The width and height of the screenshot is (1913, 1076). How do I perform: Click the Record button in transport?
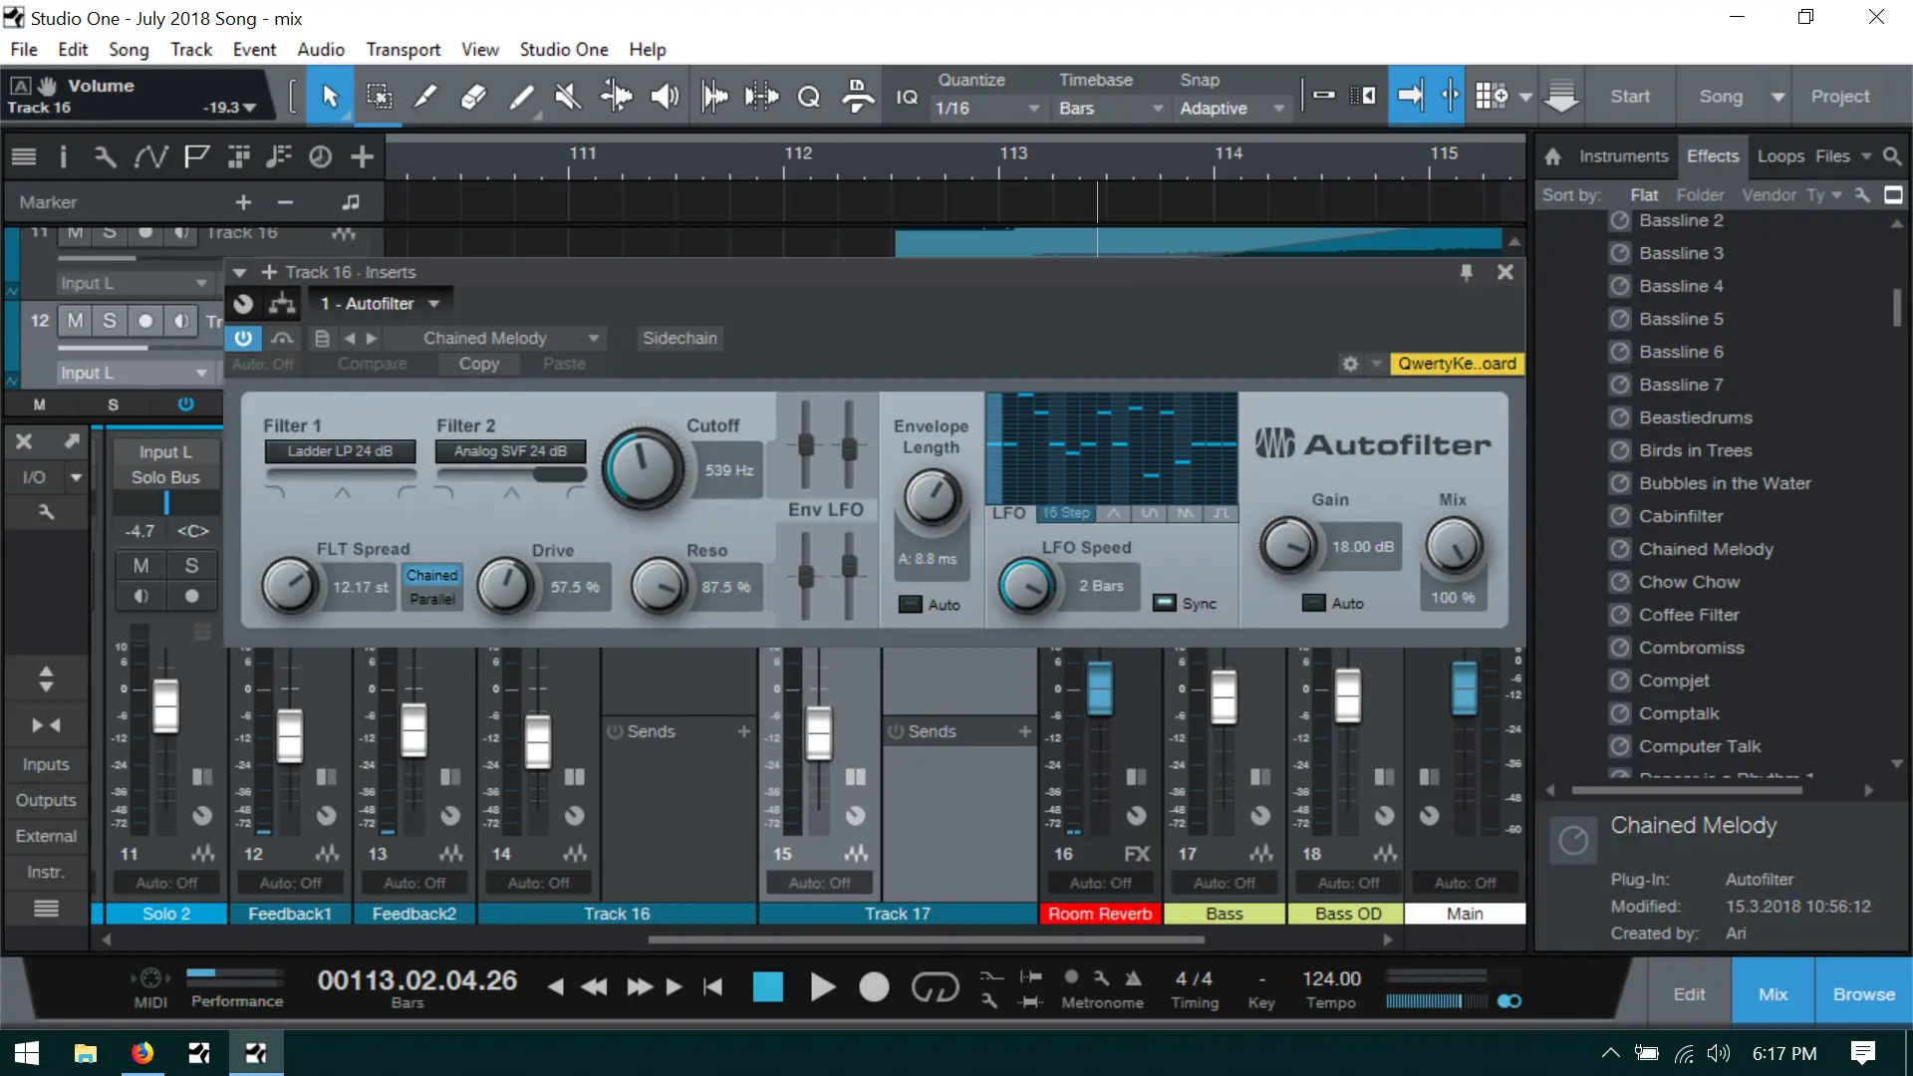tap(874, 987)
